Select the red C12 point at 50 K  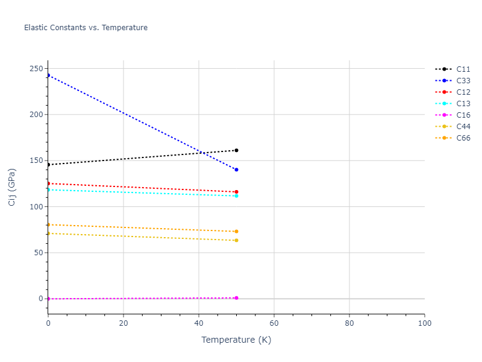point(236,192)
